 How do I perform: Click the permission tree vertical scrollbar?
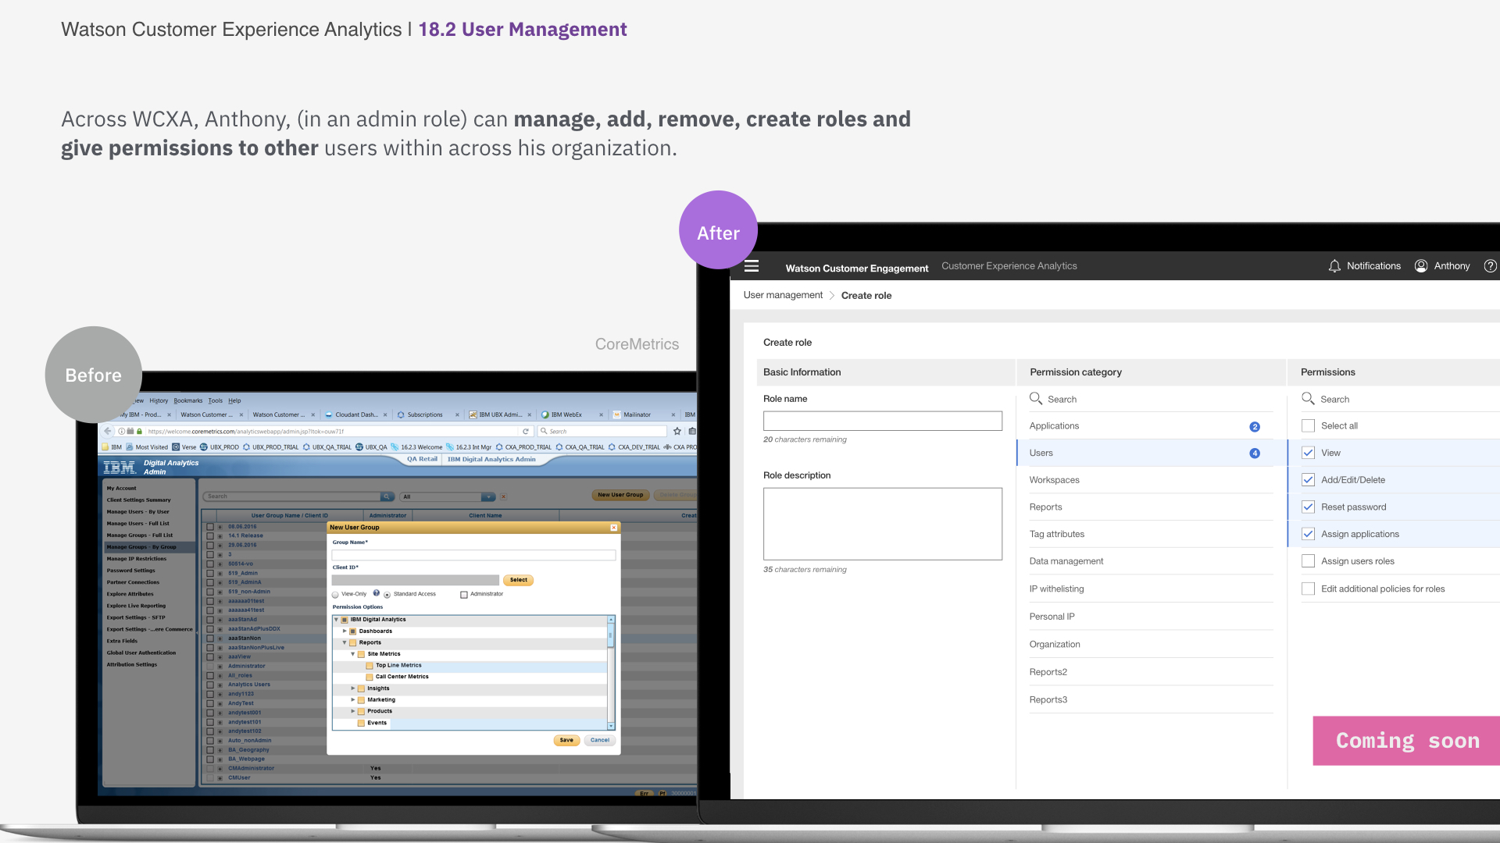point(611,673)
